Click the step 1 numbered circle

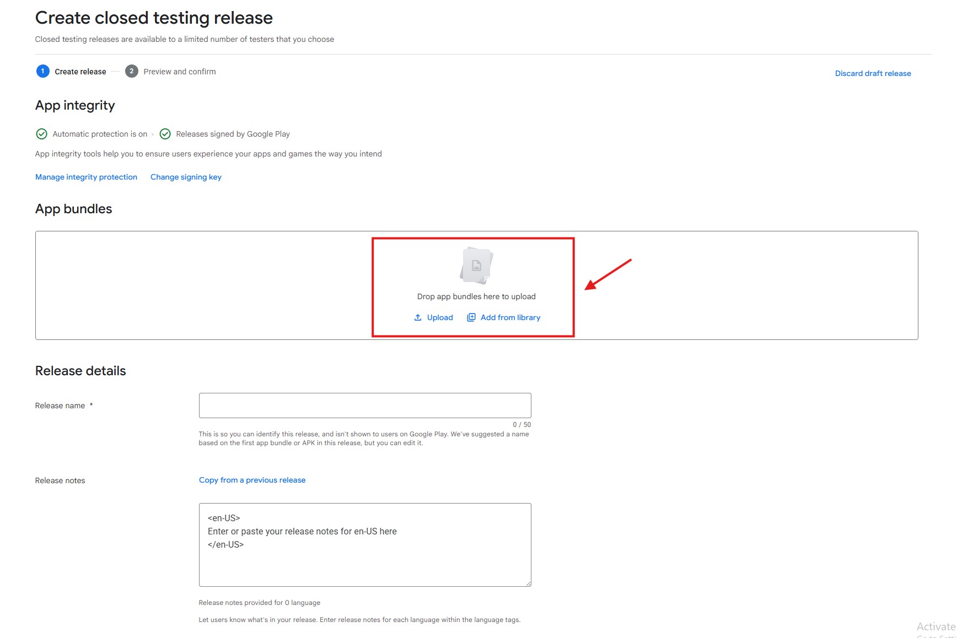pos(42,72)
